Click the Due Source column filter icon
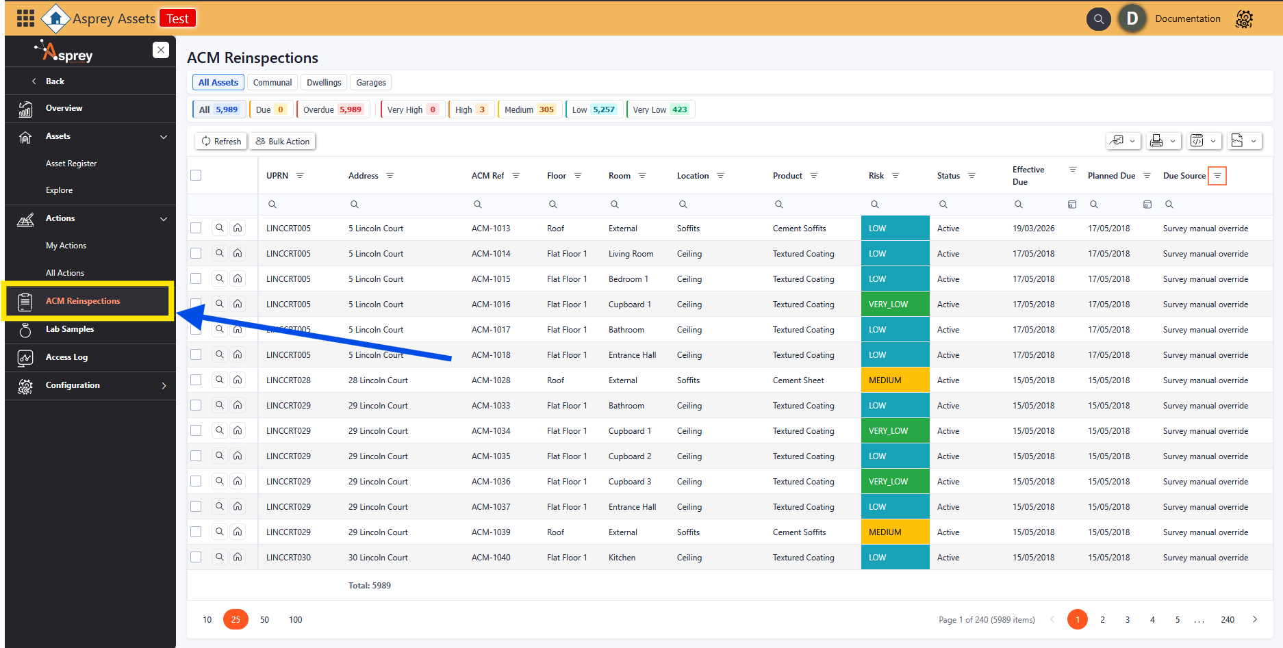Image resolution: width=1283 pixels, height=648 pixels. 1217,176
